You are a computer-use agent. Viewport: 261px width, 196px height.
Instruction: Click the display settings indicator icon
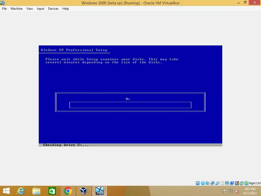(x=227, y=183)
